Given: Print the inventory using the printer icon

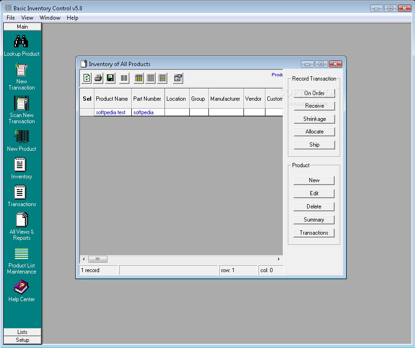Looking at the screenshot, I should 98,78.
